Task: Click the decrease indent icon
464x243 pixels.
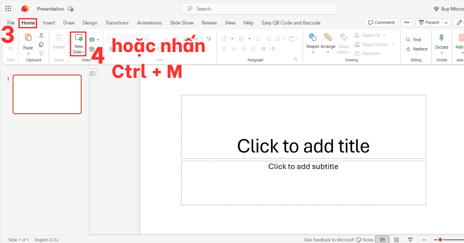Action: point(259,39)
